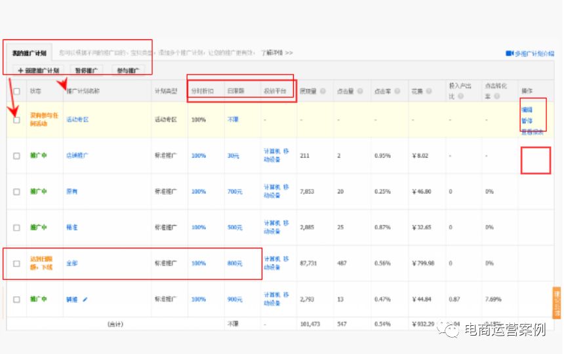The image size is (564, 354).
Task: Click 计划类型 column header
Action: (x=166, y=91)
